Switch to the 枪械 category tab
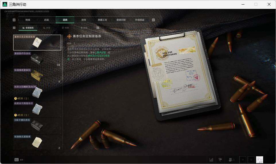 coord(28,20)
